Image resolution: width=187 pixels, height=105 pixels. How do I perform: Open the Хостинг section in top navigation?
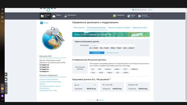[x=45, y=16]
